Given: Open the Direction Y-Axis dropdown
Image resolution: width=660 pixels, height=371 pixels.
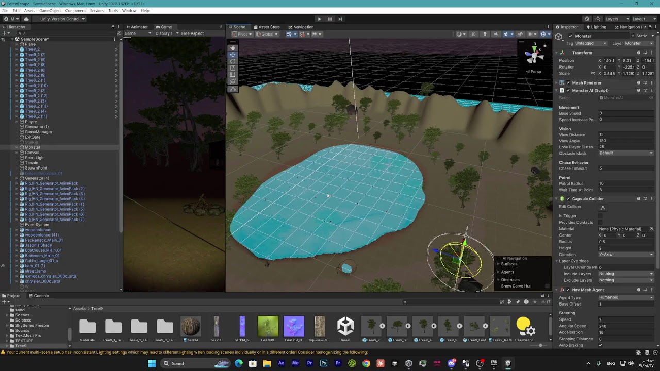Looking at the screenshot, I should [626, 255].
